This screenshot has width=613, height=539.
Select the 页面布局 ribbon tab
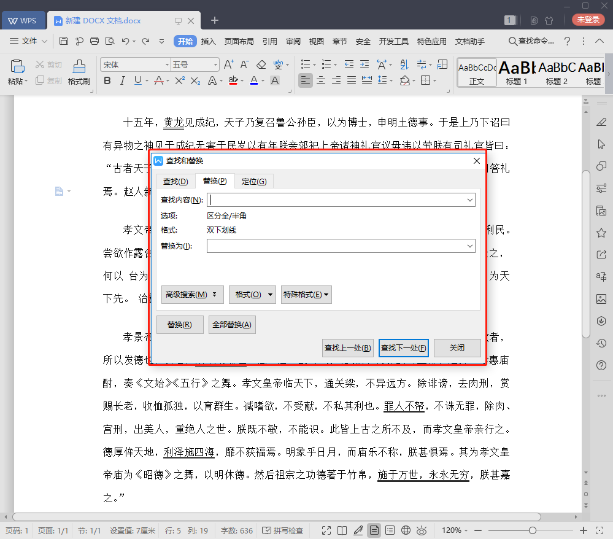coord(239,41)
